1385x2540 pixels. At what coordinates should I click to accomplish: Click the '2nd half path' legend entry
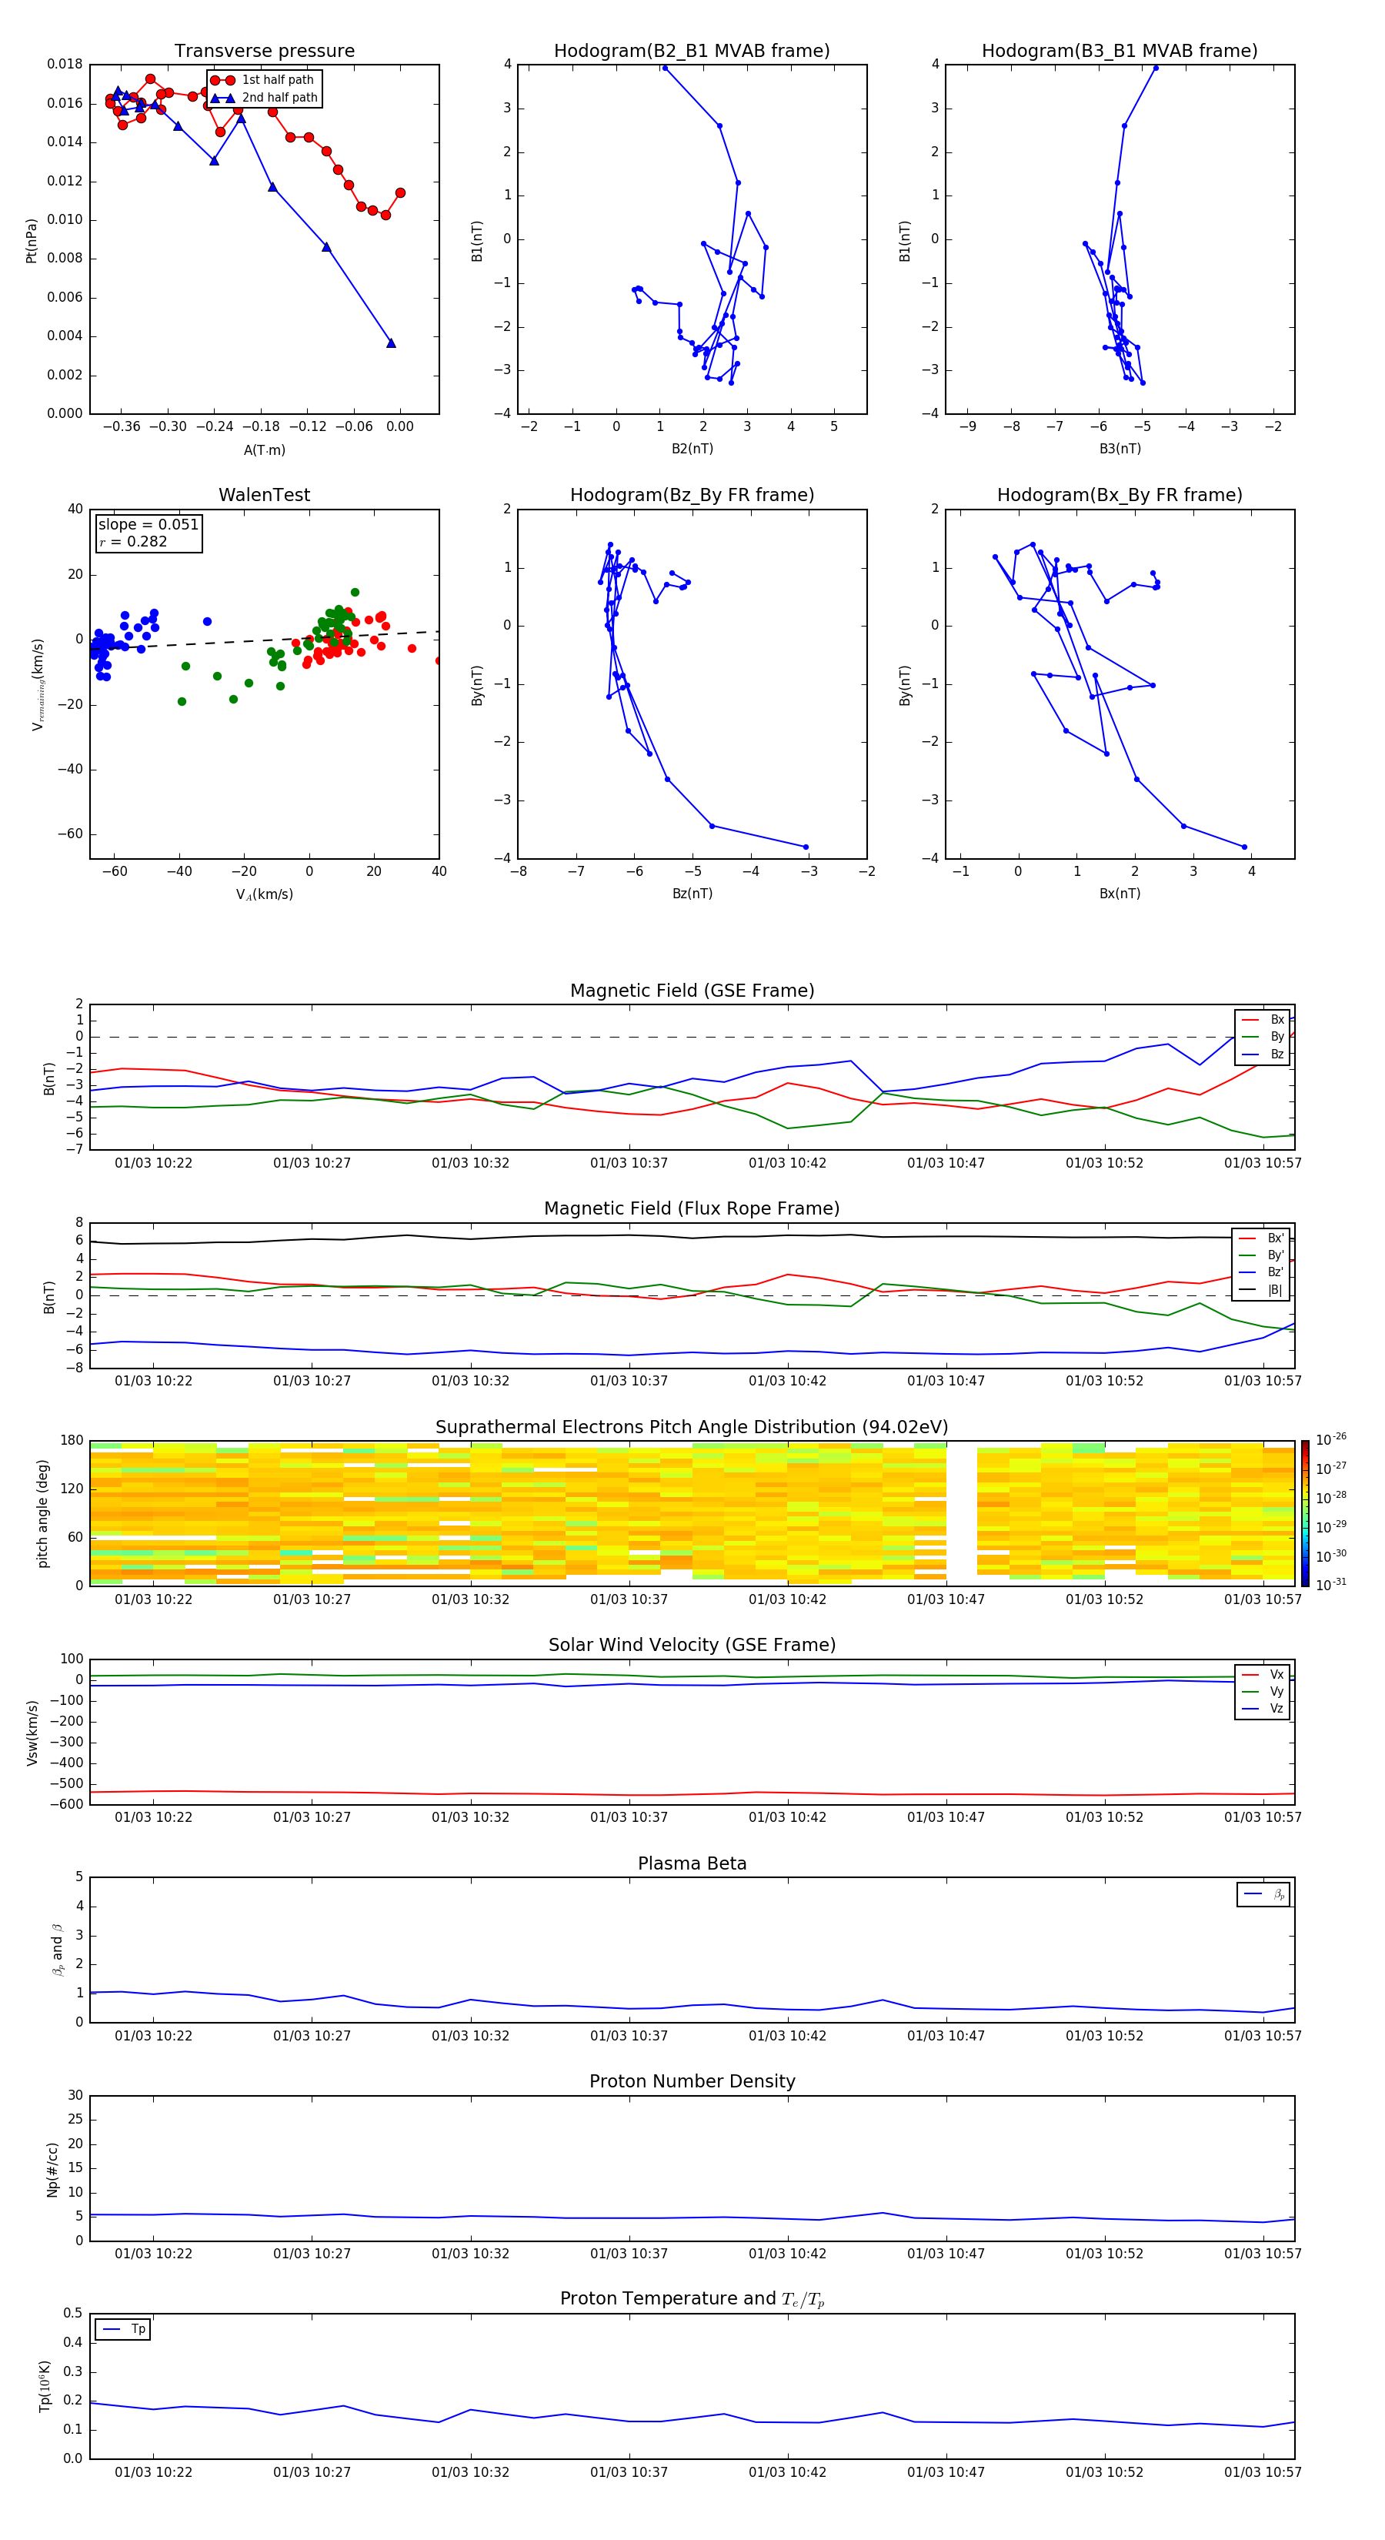coord(264,98)
